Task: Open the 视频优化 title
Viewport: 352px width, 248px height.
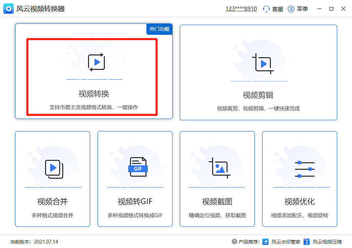Action: (299, 201)
